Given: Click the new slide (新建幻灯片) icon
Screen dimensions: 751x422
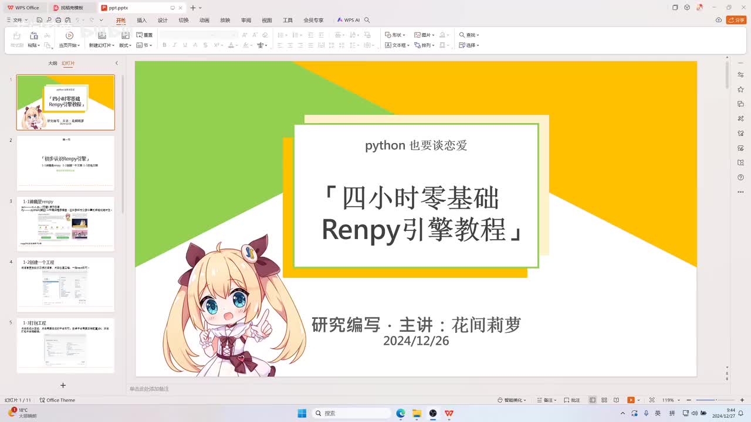Looking at the screenshot, I should coord(102,35).
